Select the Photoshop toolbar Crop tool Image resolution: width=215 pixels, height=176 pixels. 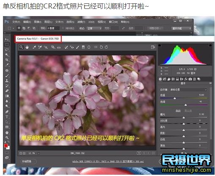pos(7,60)
